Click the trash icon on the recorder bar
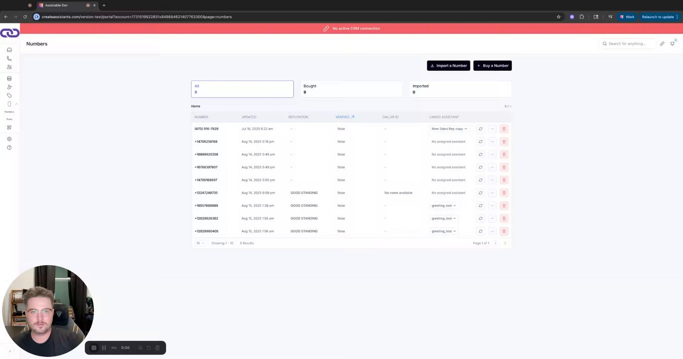The image size is (683, 359). coord(157,348)
